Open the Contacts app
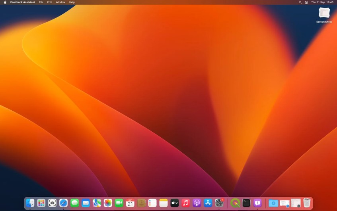 141,203
